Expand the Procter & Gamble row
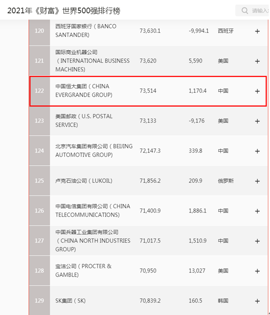 [257, 271]
